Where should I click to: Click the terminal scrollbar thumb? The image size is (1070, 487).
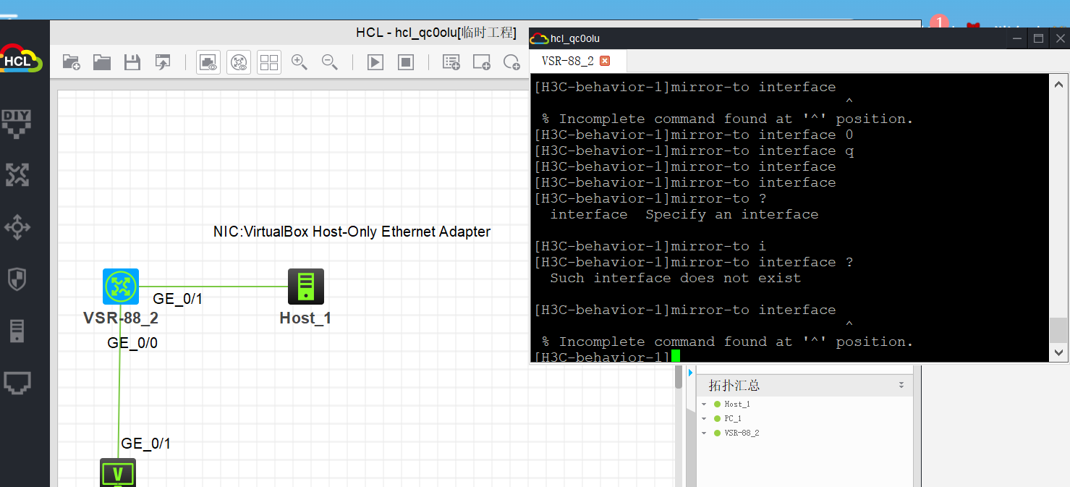pyautogui.click(x=1058, y=330)
